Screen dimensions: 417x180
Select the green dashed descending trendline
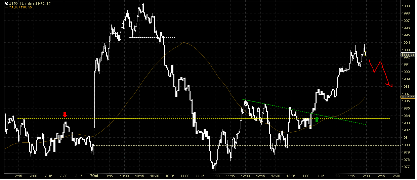click(304, 112)
